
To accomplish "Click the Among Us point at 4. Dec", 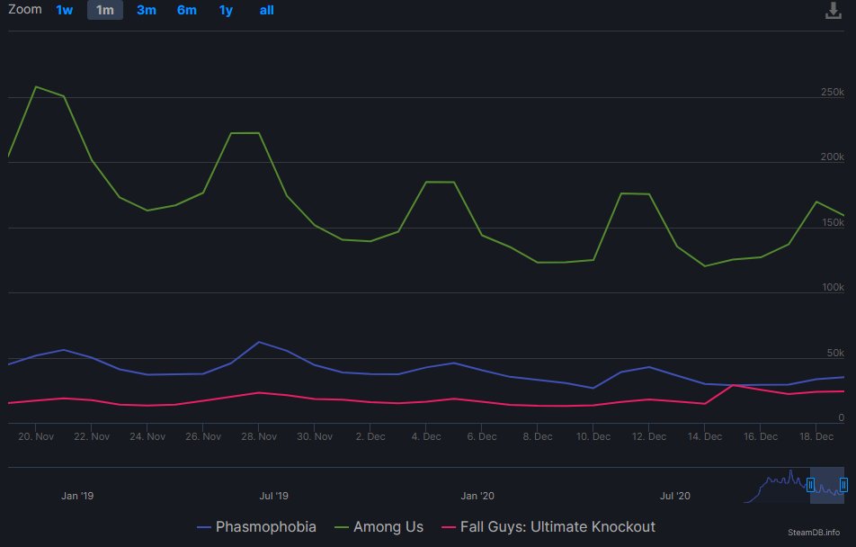I will pyautogui.click(x=426, y=182).
